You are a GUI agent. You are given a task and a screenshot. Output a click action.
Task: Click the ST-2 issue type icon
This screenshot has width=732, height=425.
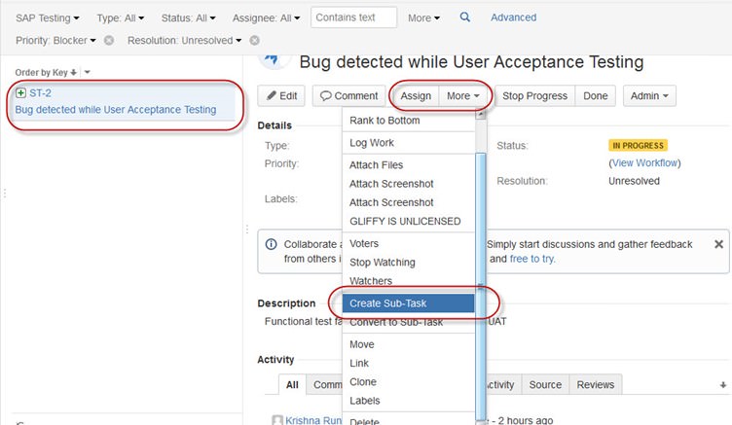(21, 92)
